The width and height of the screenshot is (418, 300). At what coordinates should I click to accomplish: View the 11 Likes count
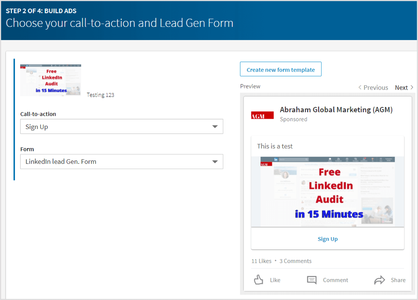point(261,261)
